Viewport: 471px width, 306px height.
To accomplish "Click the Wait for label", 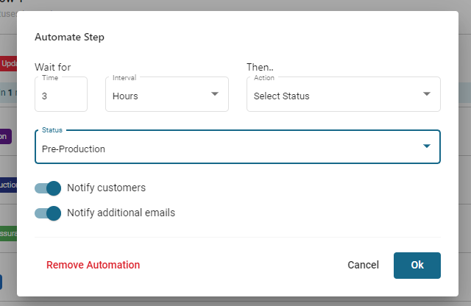I will coord(53,67).
